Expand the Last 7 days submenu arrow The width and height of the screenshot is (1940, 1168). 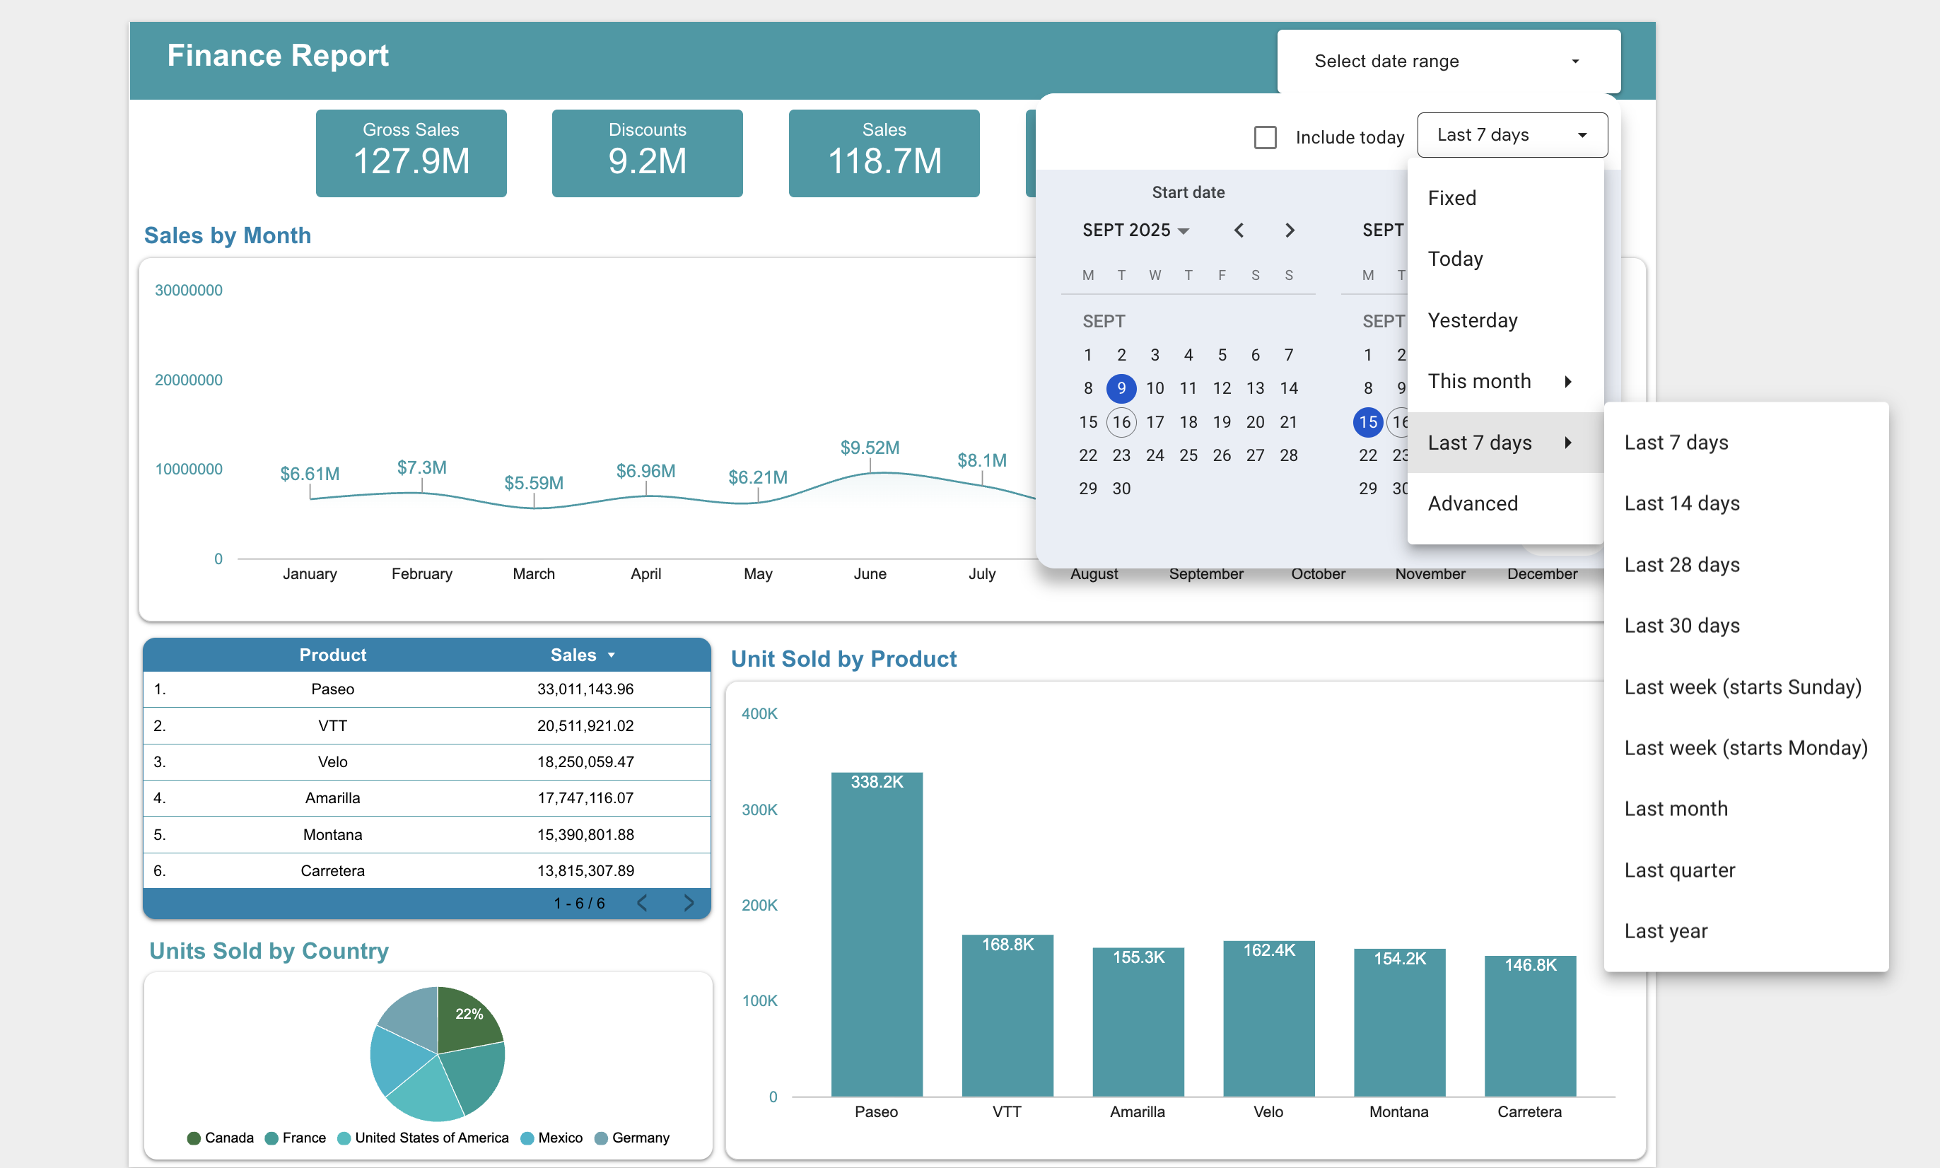1569,443
